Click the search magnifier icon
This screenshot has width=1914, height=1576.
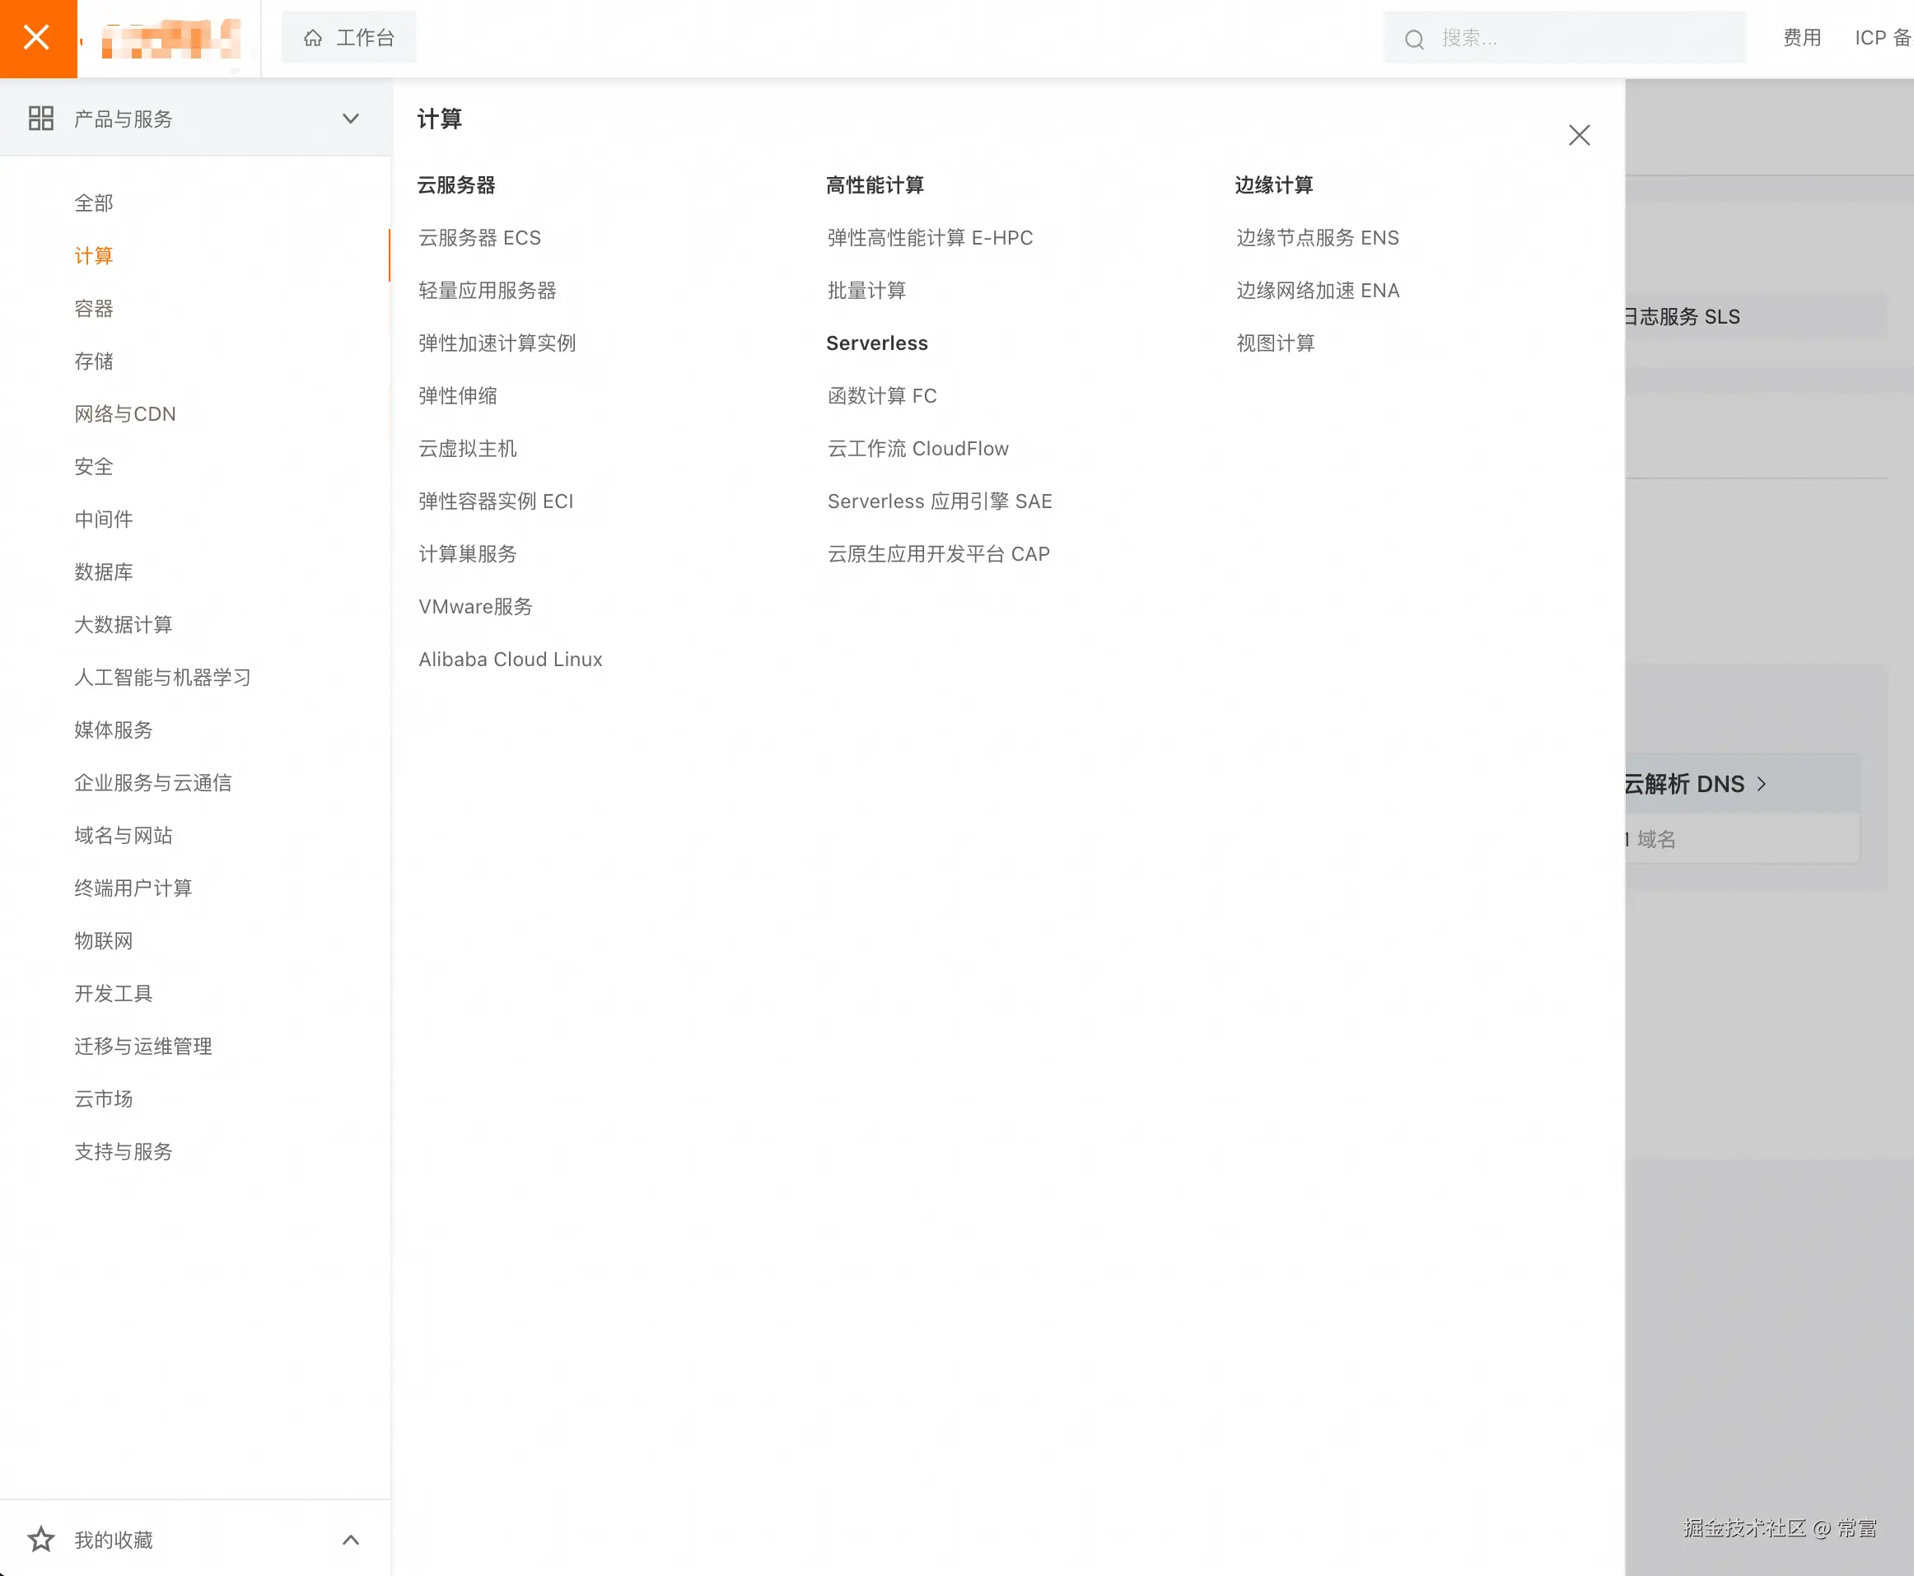click(x=1414, y=39)
